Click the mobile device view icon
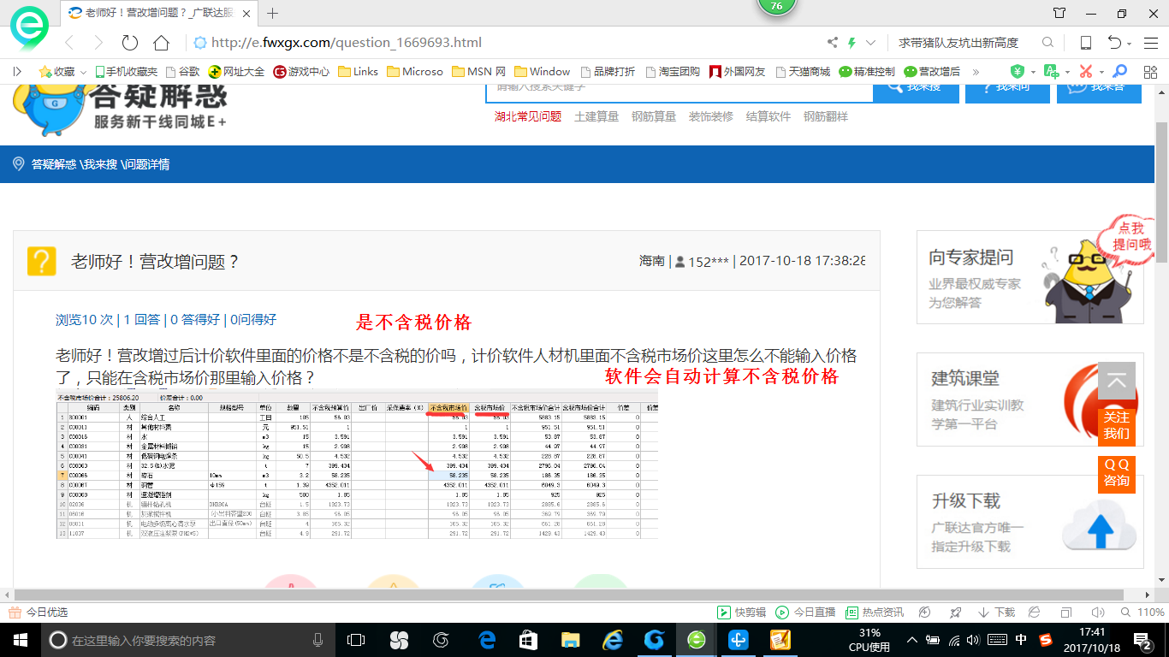Image resolution: width=1169 pixels, height=657 pixels. coord(1085,43)
